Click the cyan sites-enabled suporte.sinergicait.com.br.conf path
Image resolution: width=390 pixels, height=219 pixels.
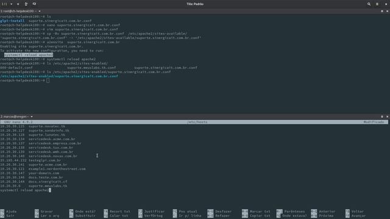tap(59, 76)
